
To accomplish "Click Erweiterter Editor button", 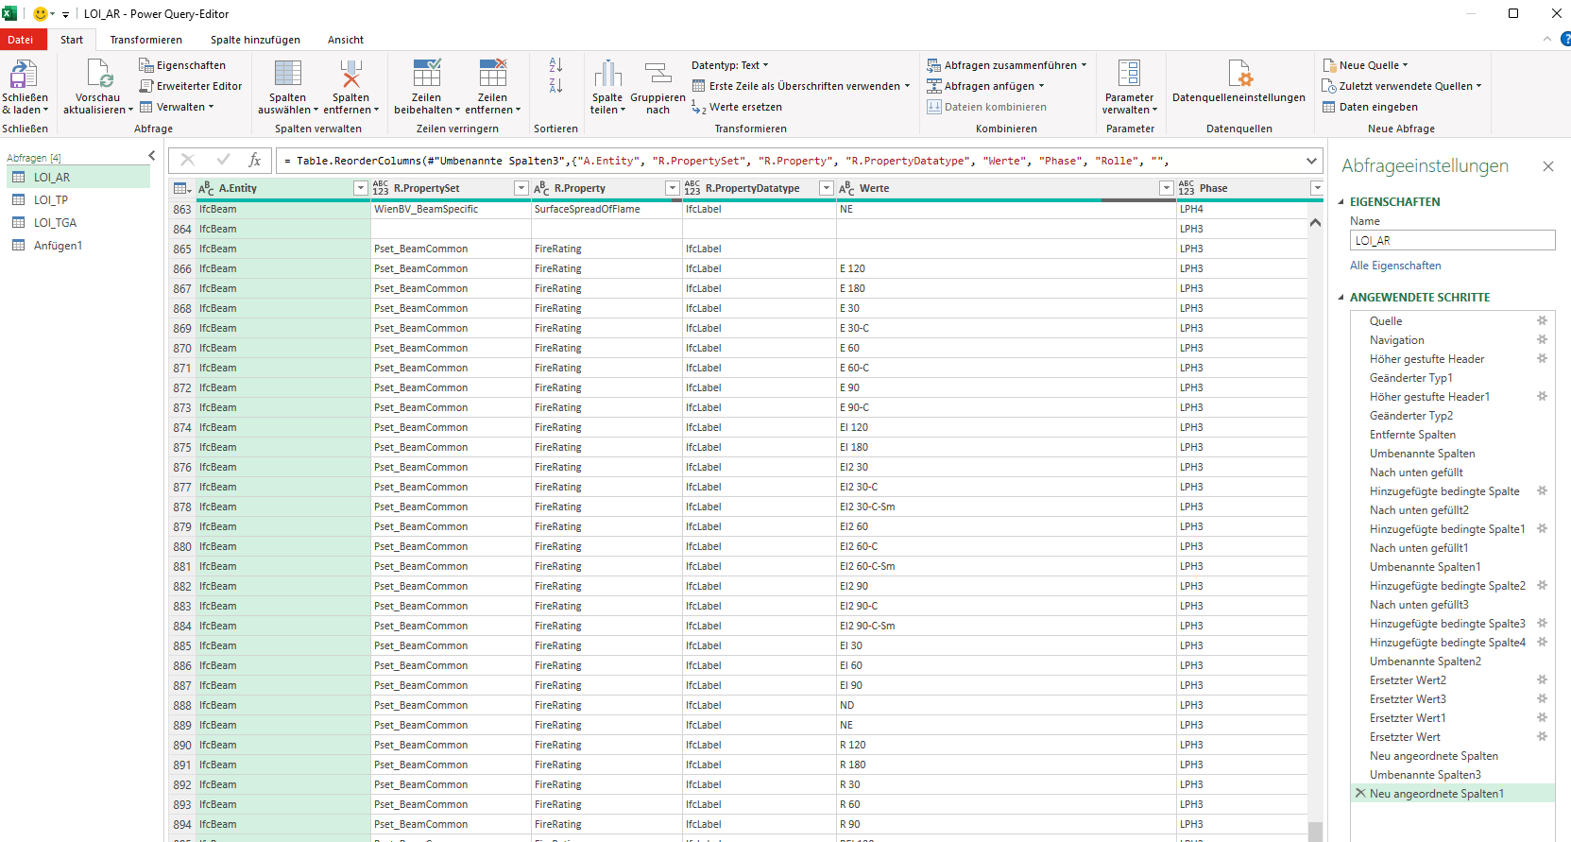I will [191, 86].
